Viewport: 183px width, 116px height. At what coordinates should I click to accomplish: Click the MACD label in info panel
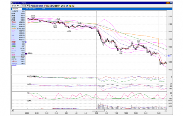click(14, 48)
